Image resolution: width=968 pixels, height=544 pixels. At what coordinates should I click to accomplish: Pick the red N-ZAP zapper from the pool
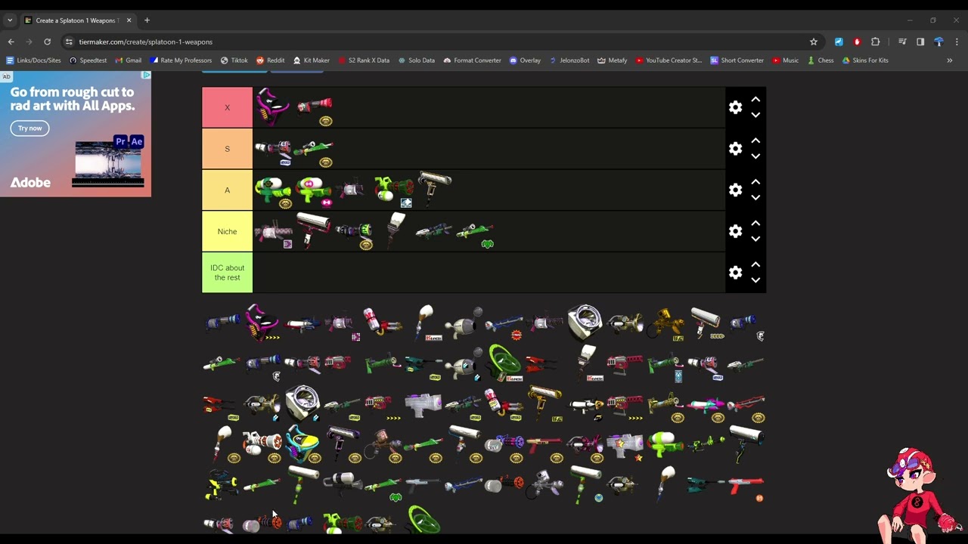[x=746, y=484]
